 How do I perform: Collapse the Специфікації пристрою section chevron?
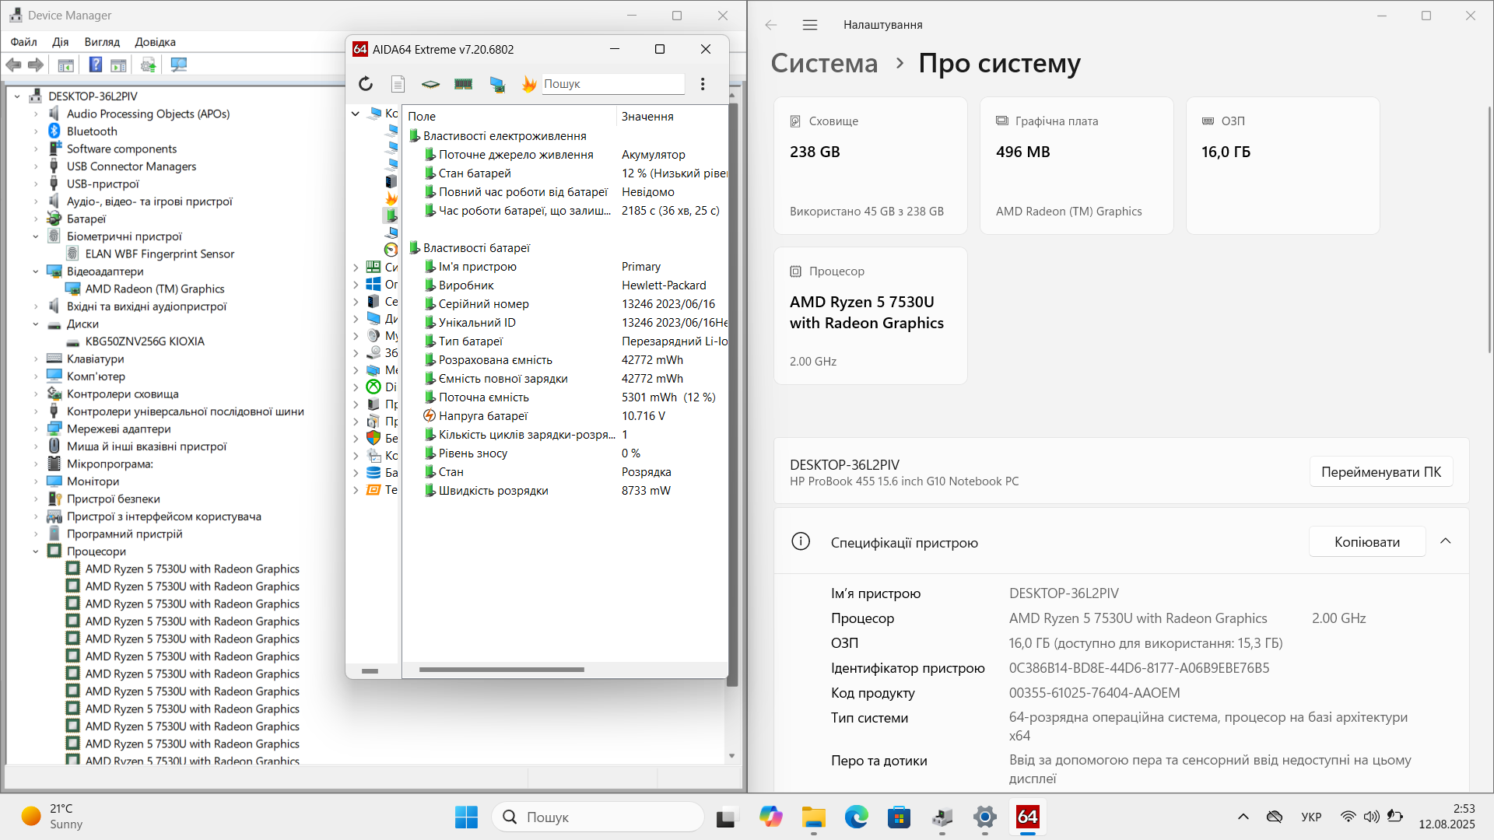point(1446,541)
